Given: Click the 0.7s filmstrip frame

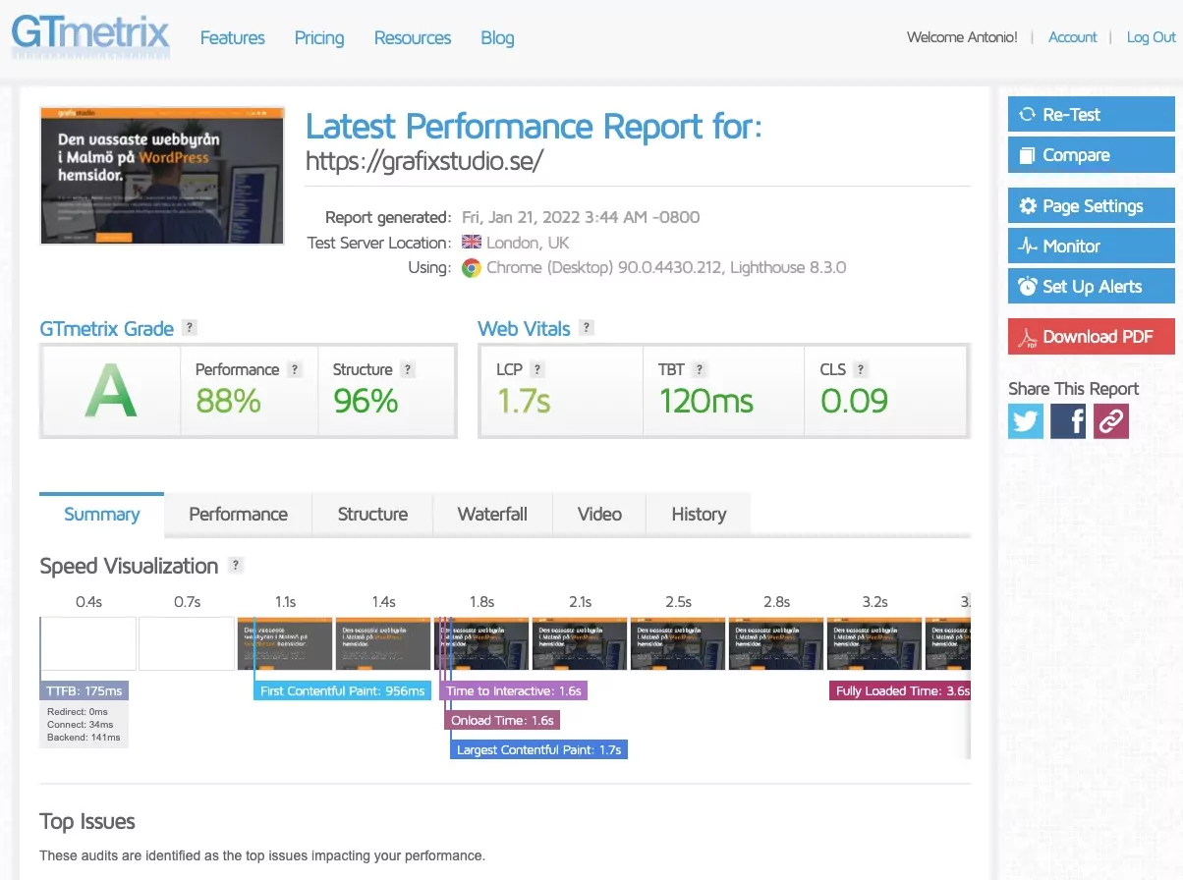Looking at the screenshot, I should click(187, 643).
